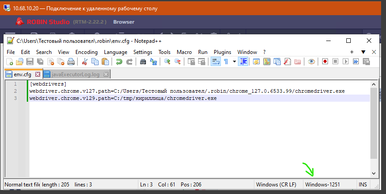Click the New file toolbar icon
Screen dimensions: 386x194
click(10, 62)
